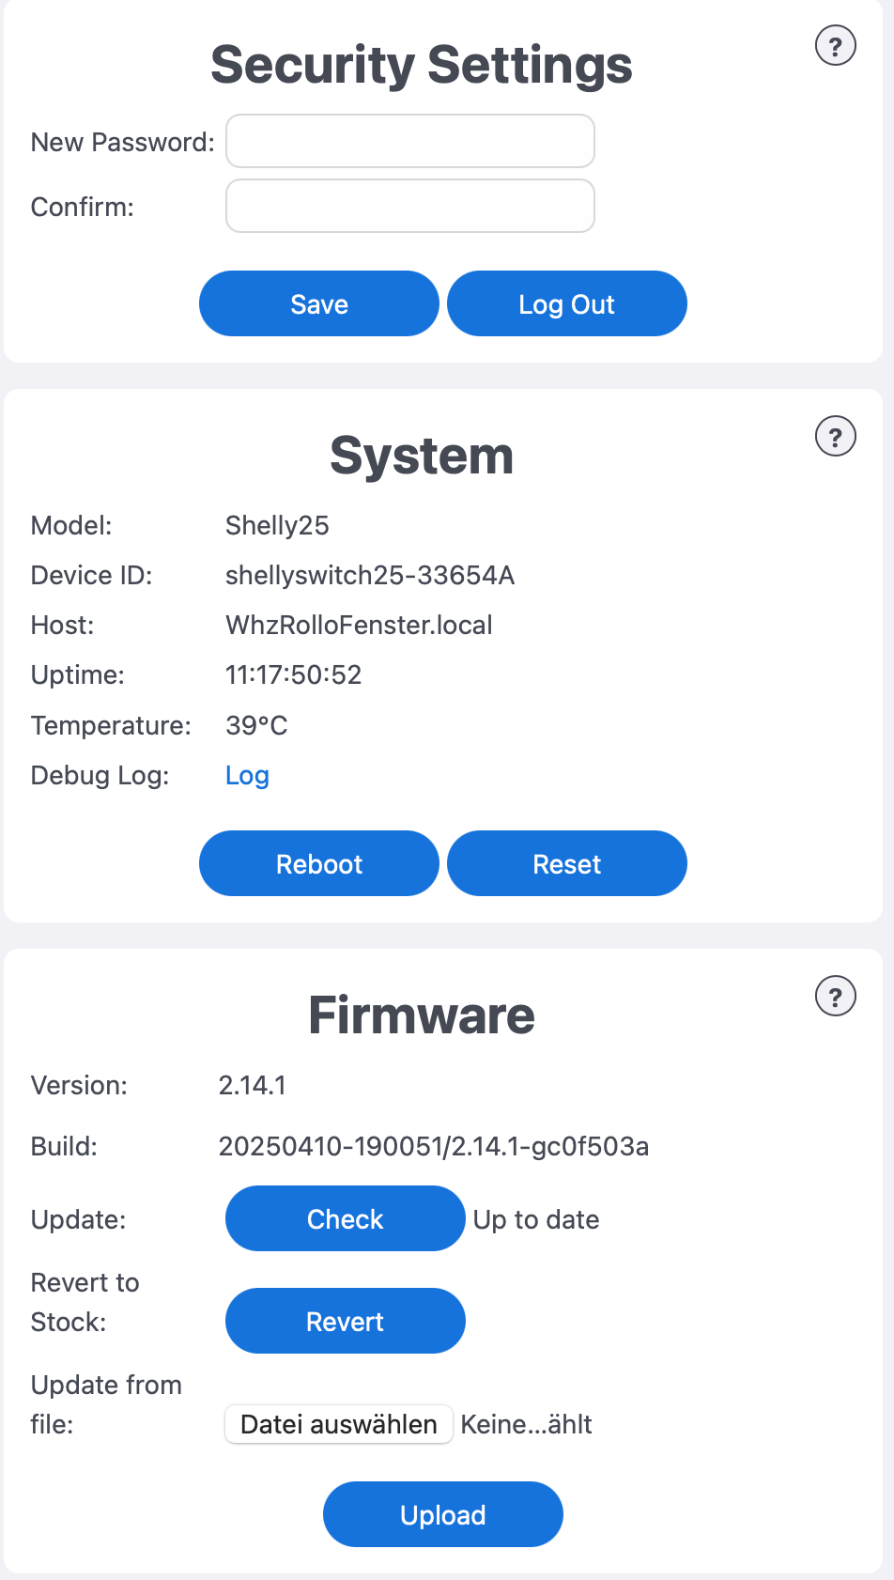Reboot the Shelly device
Screen dimensions: 894x1580
pos(318,864)
